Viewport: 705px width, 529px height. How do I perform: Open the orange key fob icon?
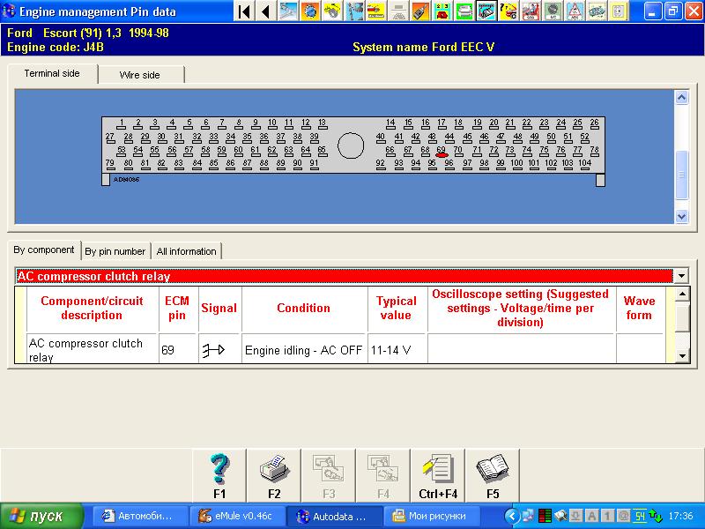(420, 11)
